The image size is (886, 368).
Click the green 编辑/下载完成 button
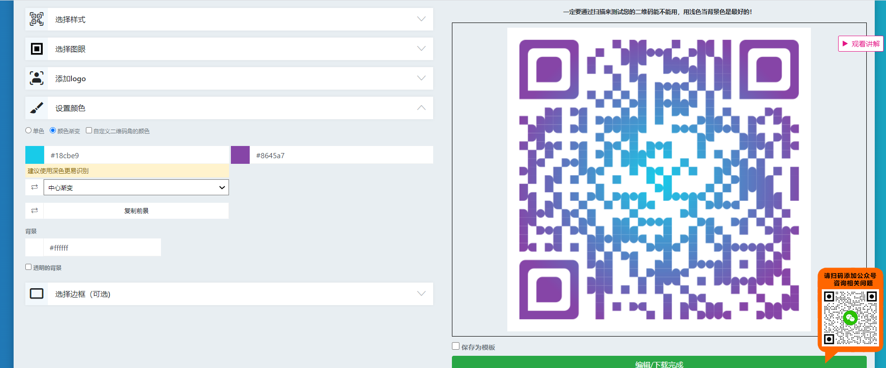click(x=659, y=362)
